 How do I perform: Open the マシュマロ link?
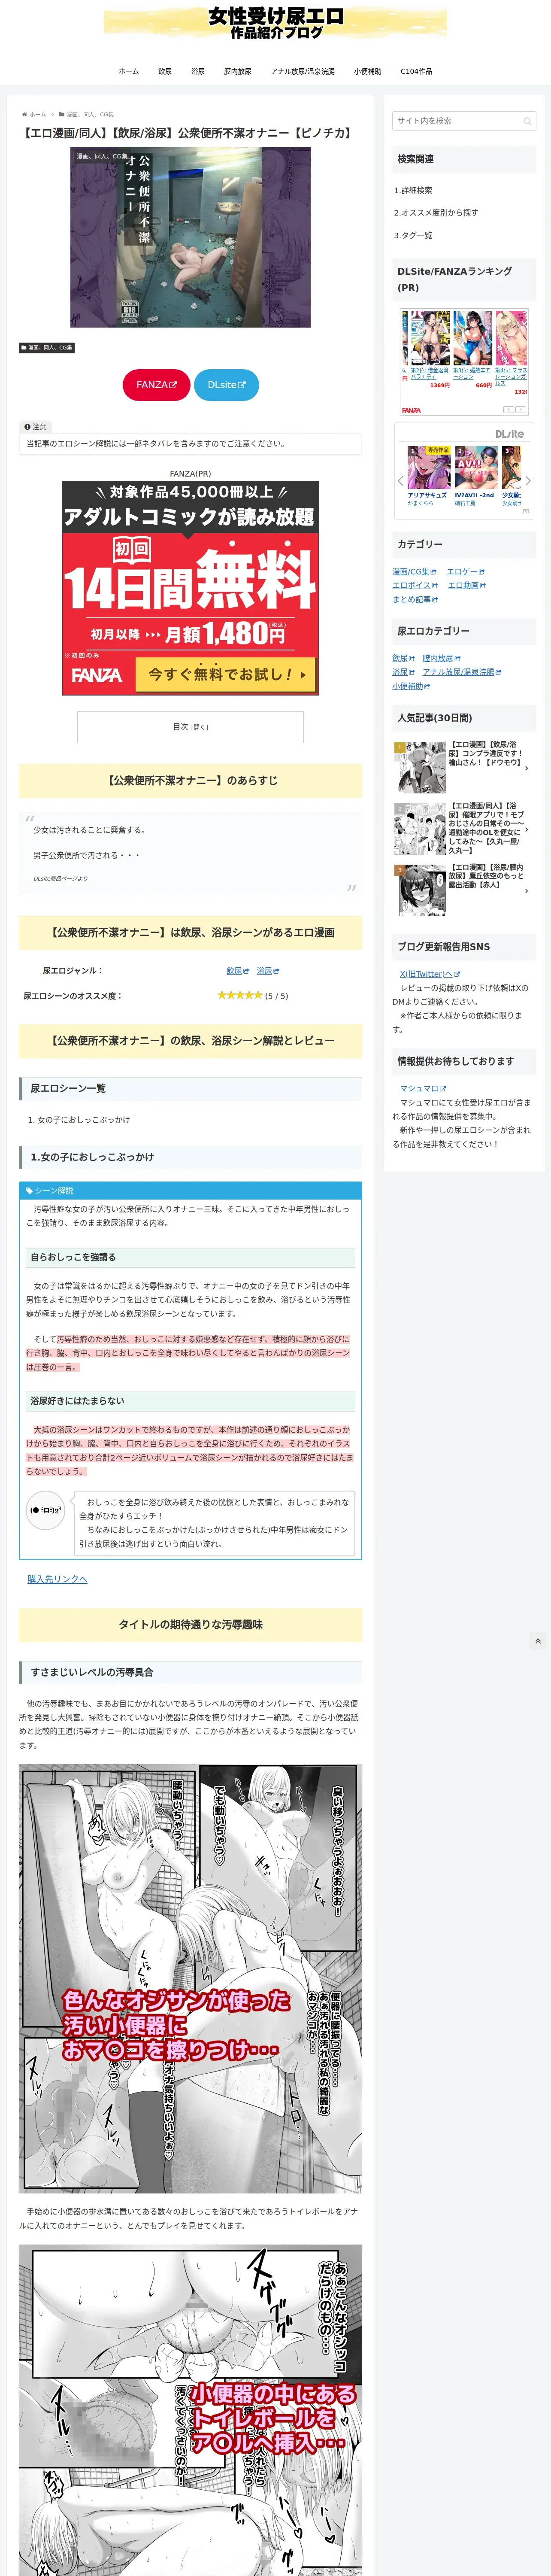point(423,1089)
